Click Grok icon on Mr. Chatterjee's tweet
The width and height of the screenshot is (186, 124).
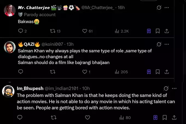(x=159, y=7)
